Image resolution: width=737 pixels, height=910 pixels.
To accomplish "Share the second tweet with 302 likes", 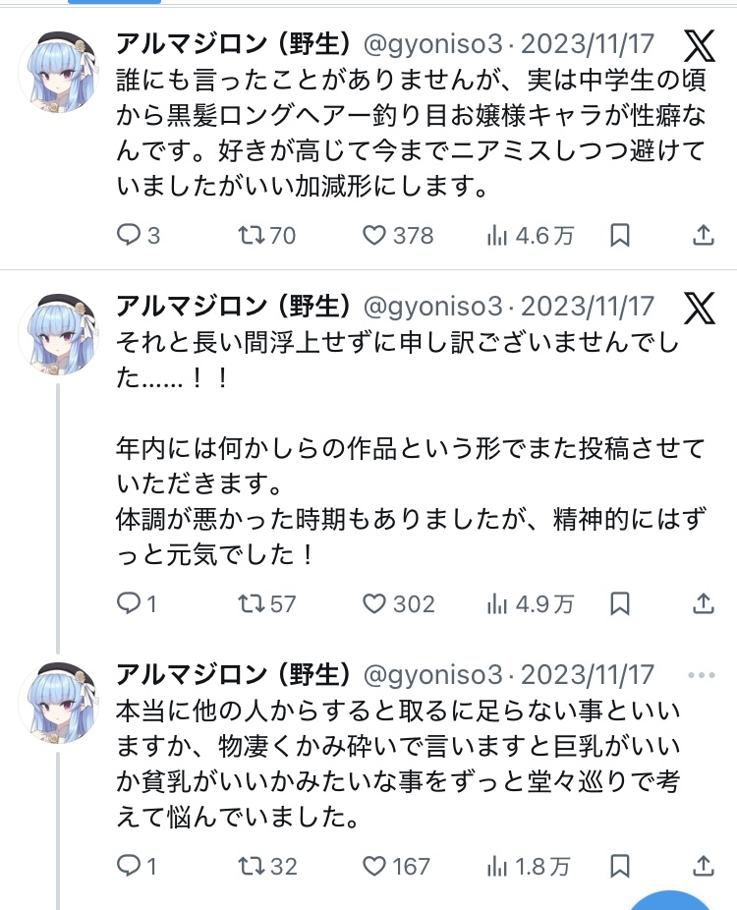I will click(704, 603).
